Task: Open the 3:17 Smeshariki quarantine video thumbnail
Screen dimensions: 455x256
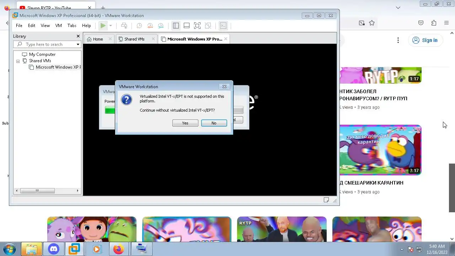Action: click(x=380, y=150)
